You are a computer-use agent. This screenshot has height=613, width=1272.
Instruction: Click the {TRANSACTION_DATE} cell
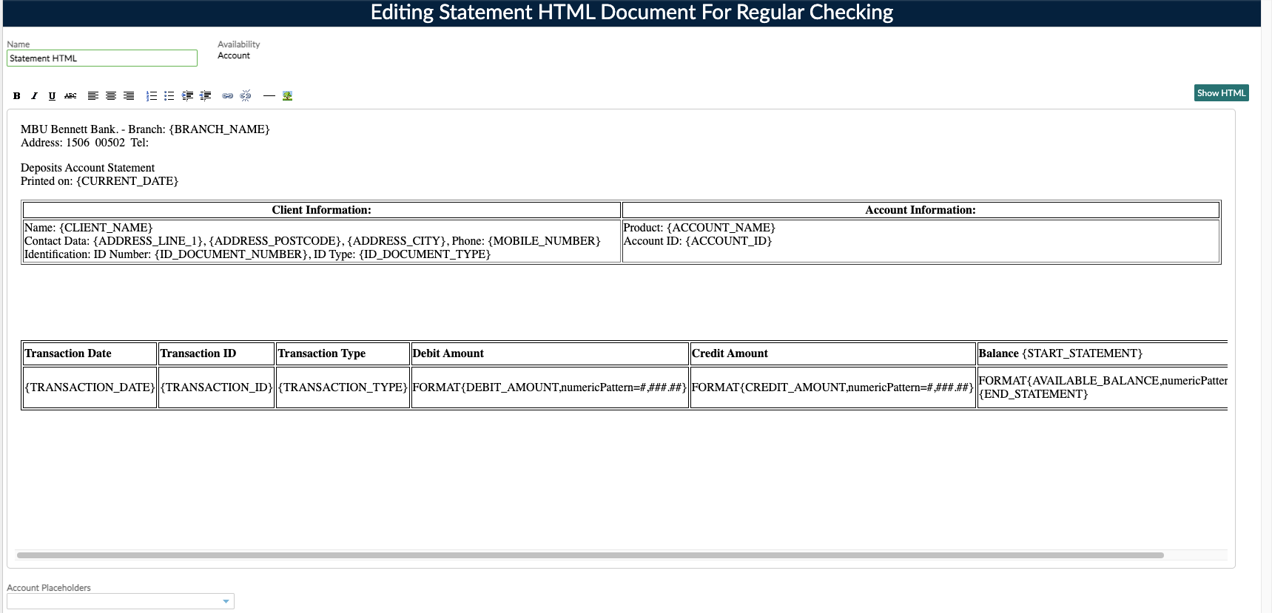pyautogui.click(x=90, y=387)
